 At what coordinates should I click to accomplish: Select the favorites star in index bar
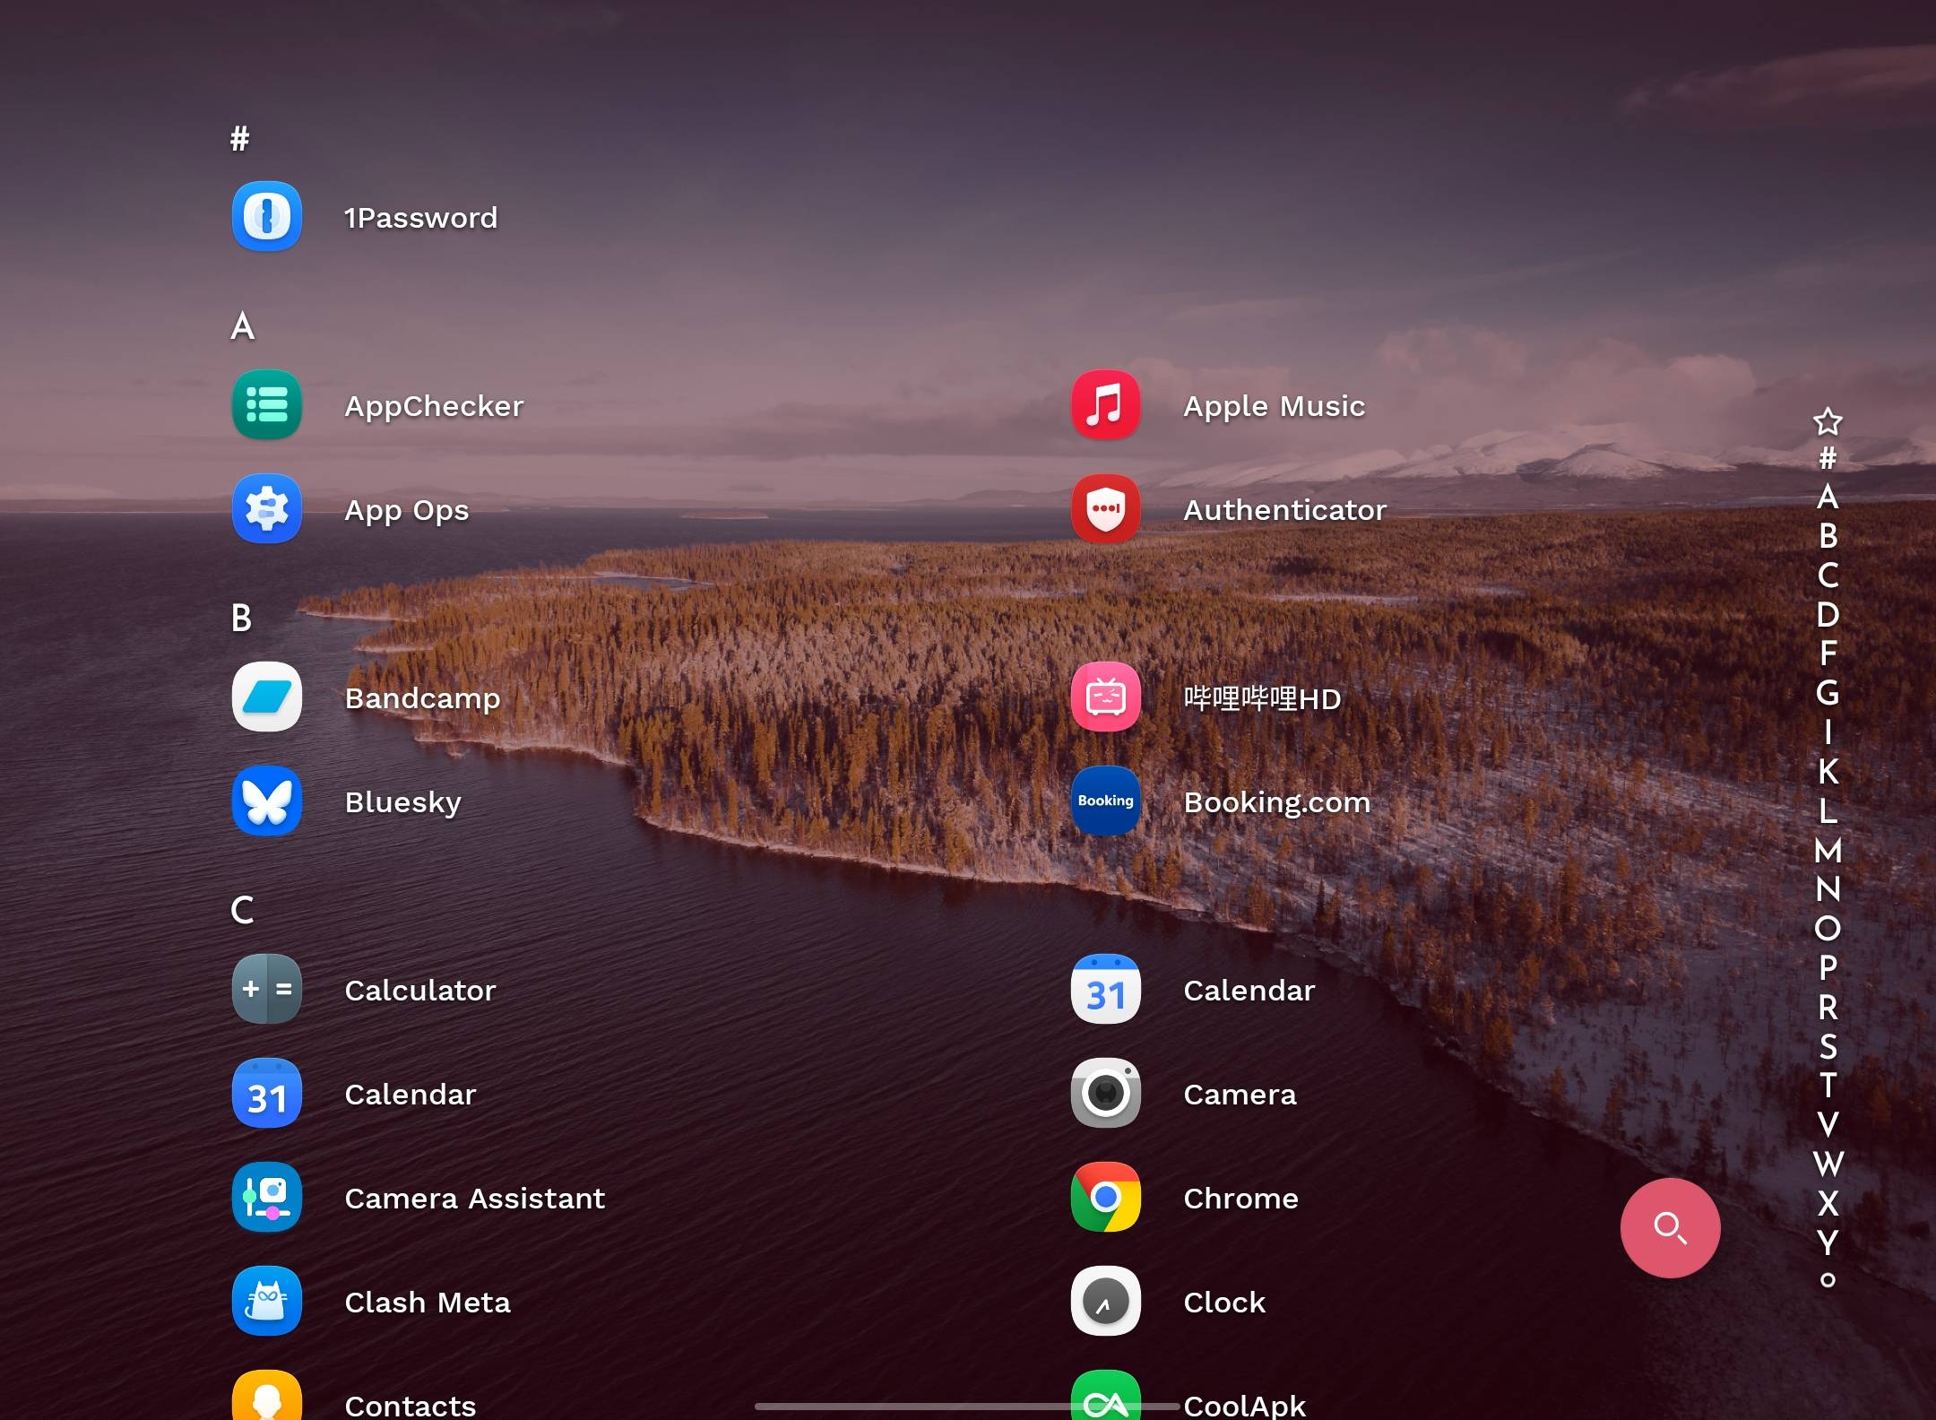1828,421
